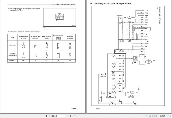Click the 'Symbol' row label
The image size is (172, 118).
12,61
